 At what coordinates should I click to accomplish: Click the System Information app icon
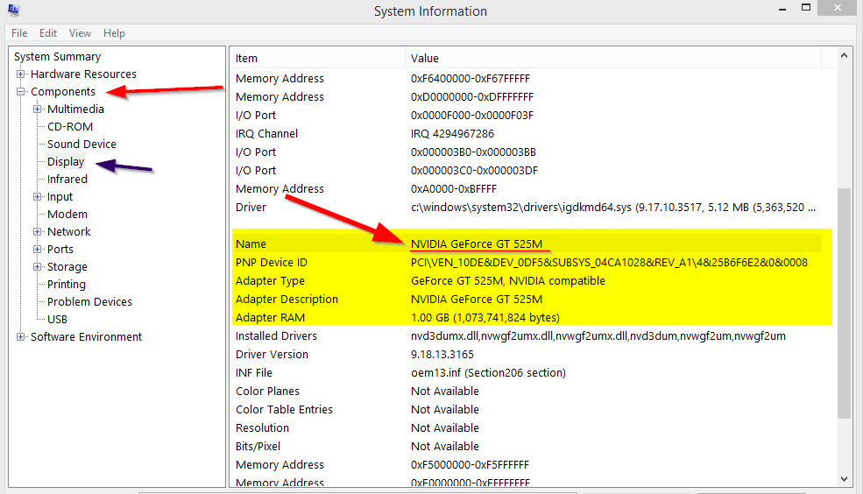pos(14,10)
